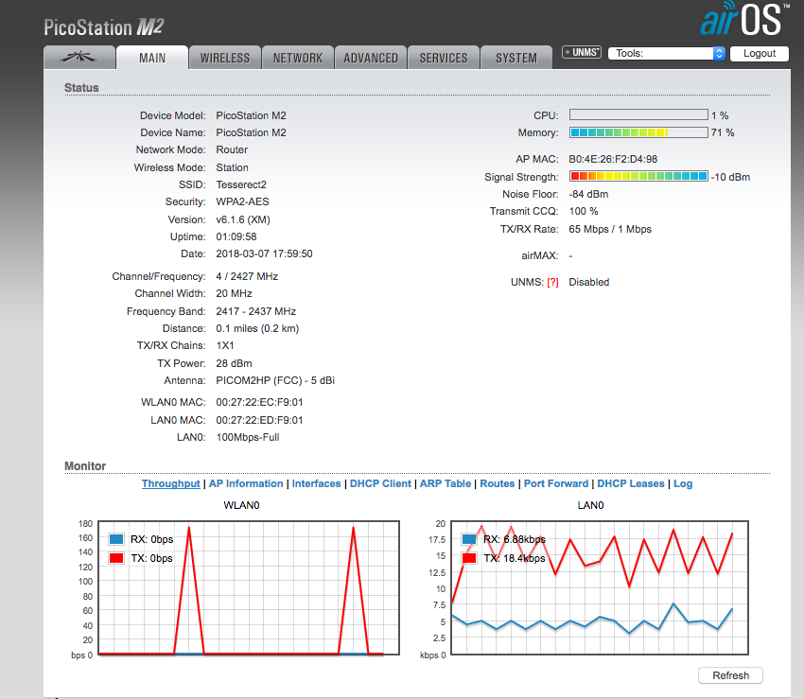Select uptime value 01:09:58

(x=236, y=236)
